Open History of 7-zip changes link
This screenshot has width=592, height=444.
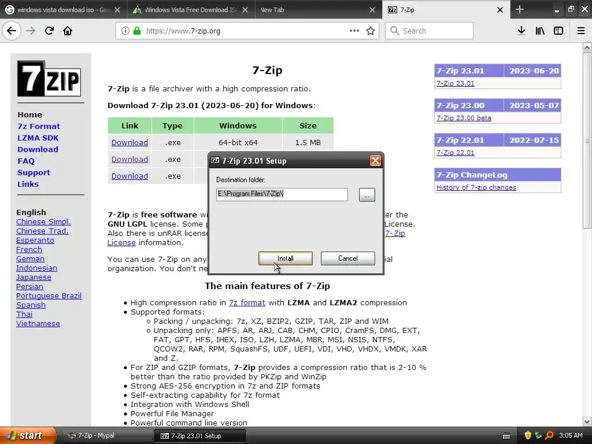point(476,187)
